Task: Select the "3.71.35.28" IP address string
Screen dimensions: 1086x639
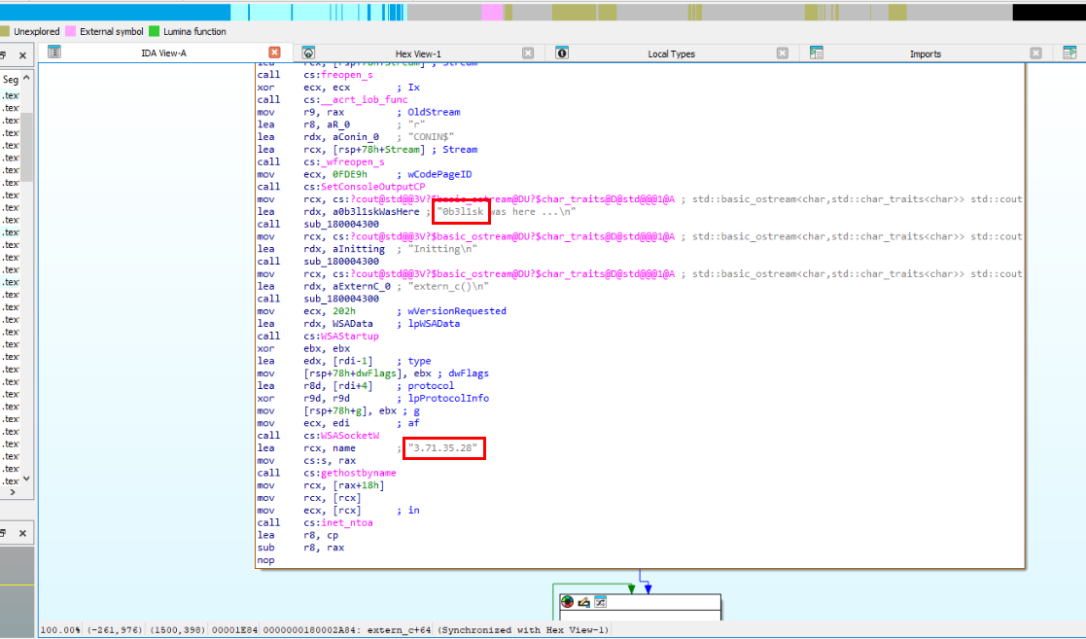Action: click(443, 448)
